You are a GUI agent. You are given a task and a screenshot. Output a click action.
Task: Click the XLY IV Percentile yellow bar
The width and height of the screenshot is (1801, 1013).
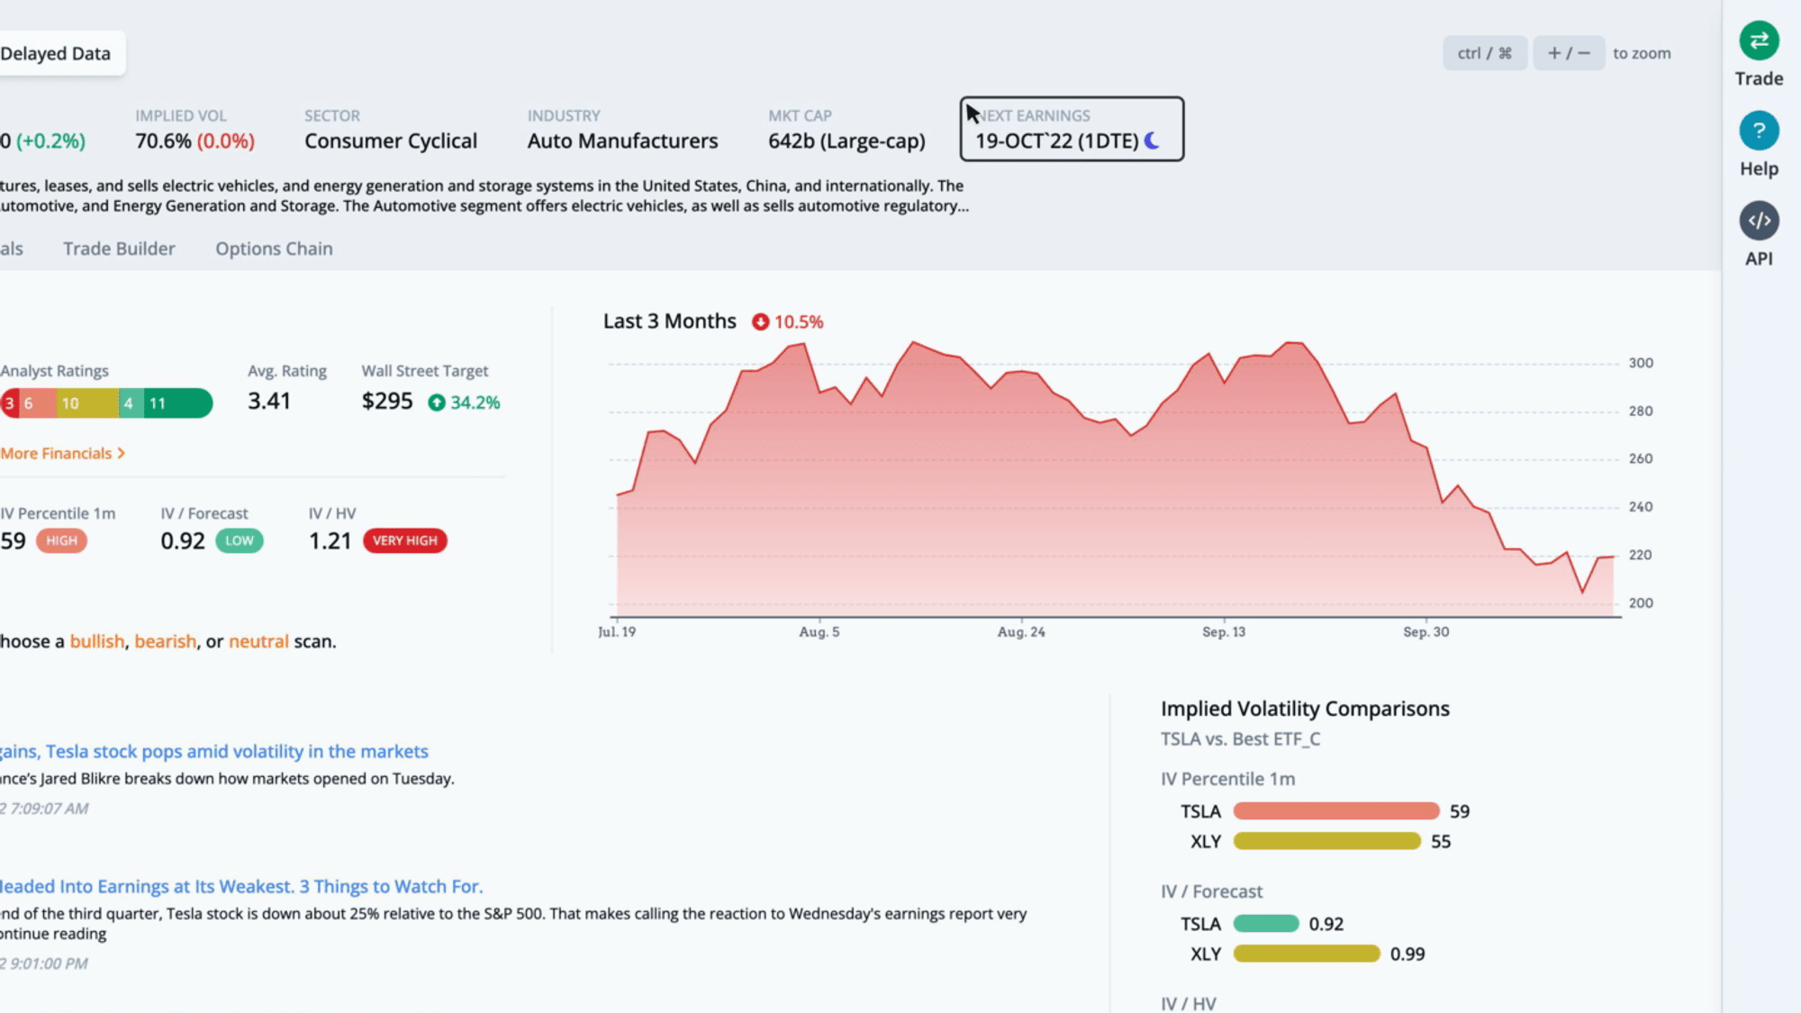1326,841
